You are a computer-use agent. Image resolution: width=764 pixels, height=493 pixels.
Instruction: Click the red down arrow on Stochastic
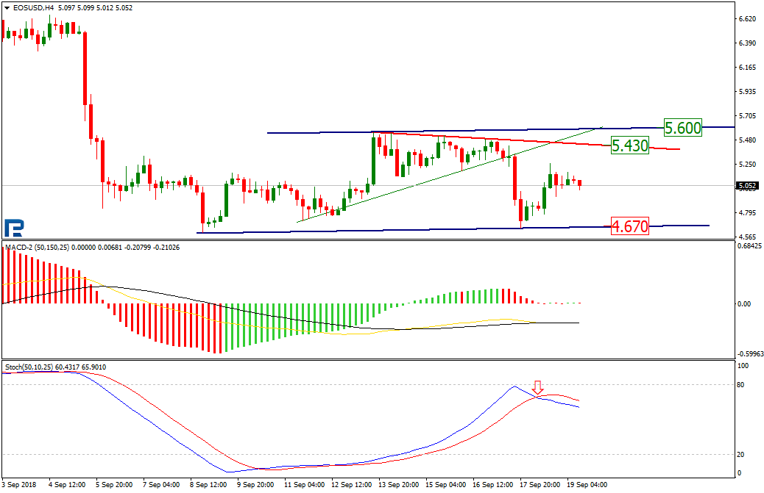(x=538, y=387)
